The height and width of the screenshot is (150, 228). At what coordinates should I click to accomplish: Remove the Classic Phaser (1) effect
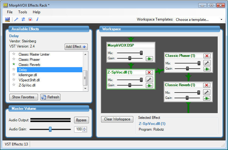coord(207,56)
